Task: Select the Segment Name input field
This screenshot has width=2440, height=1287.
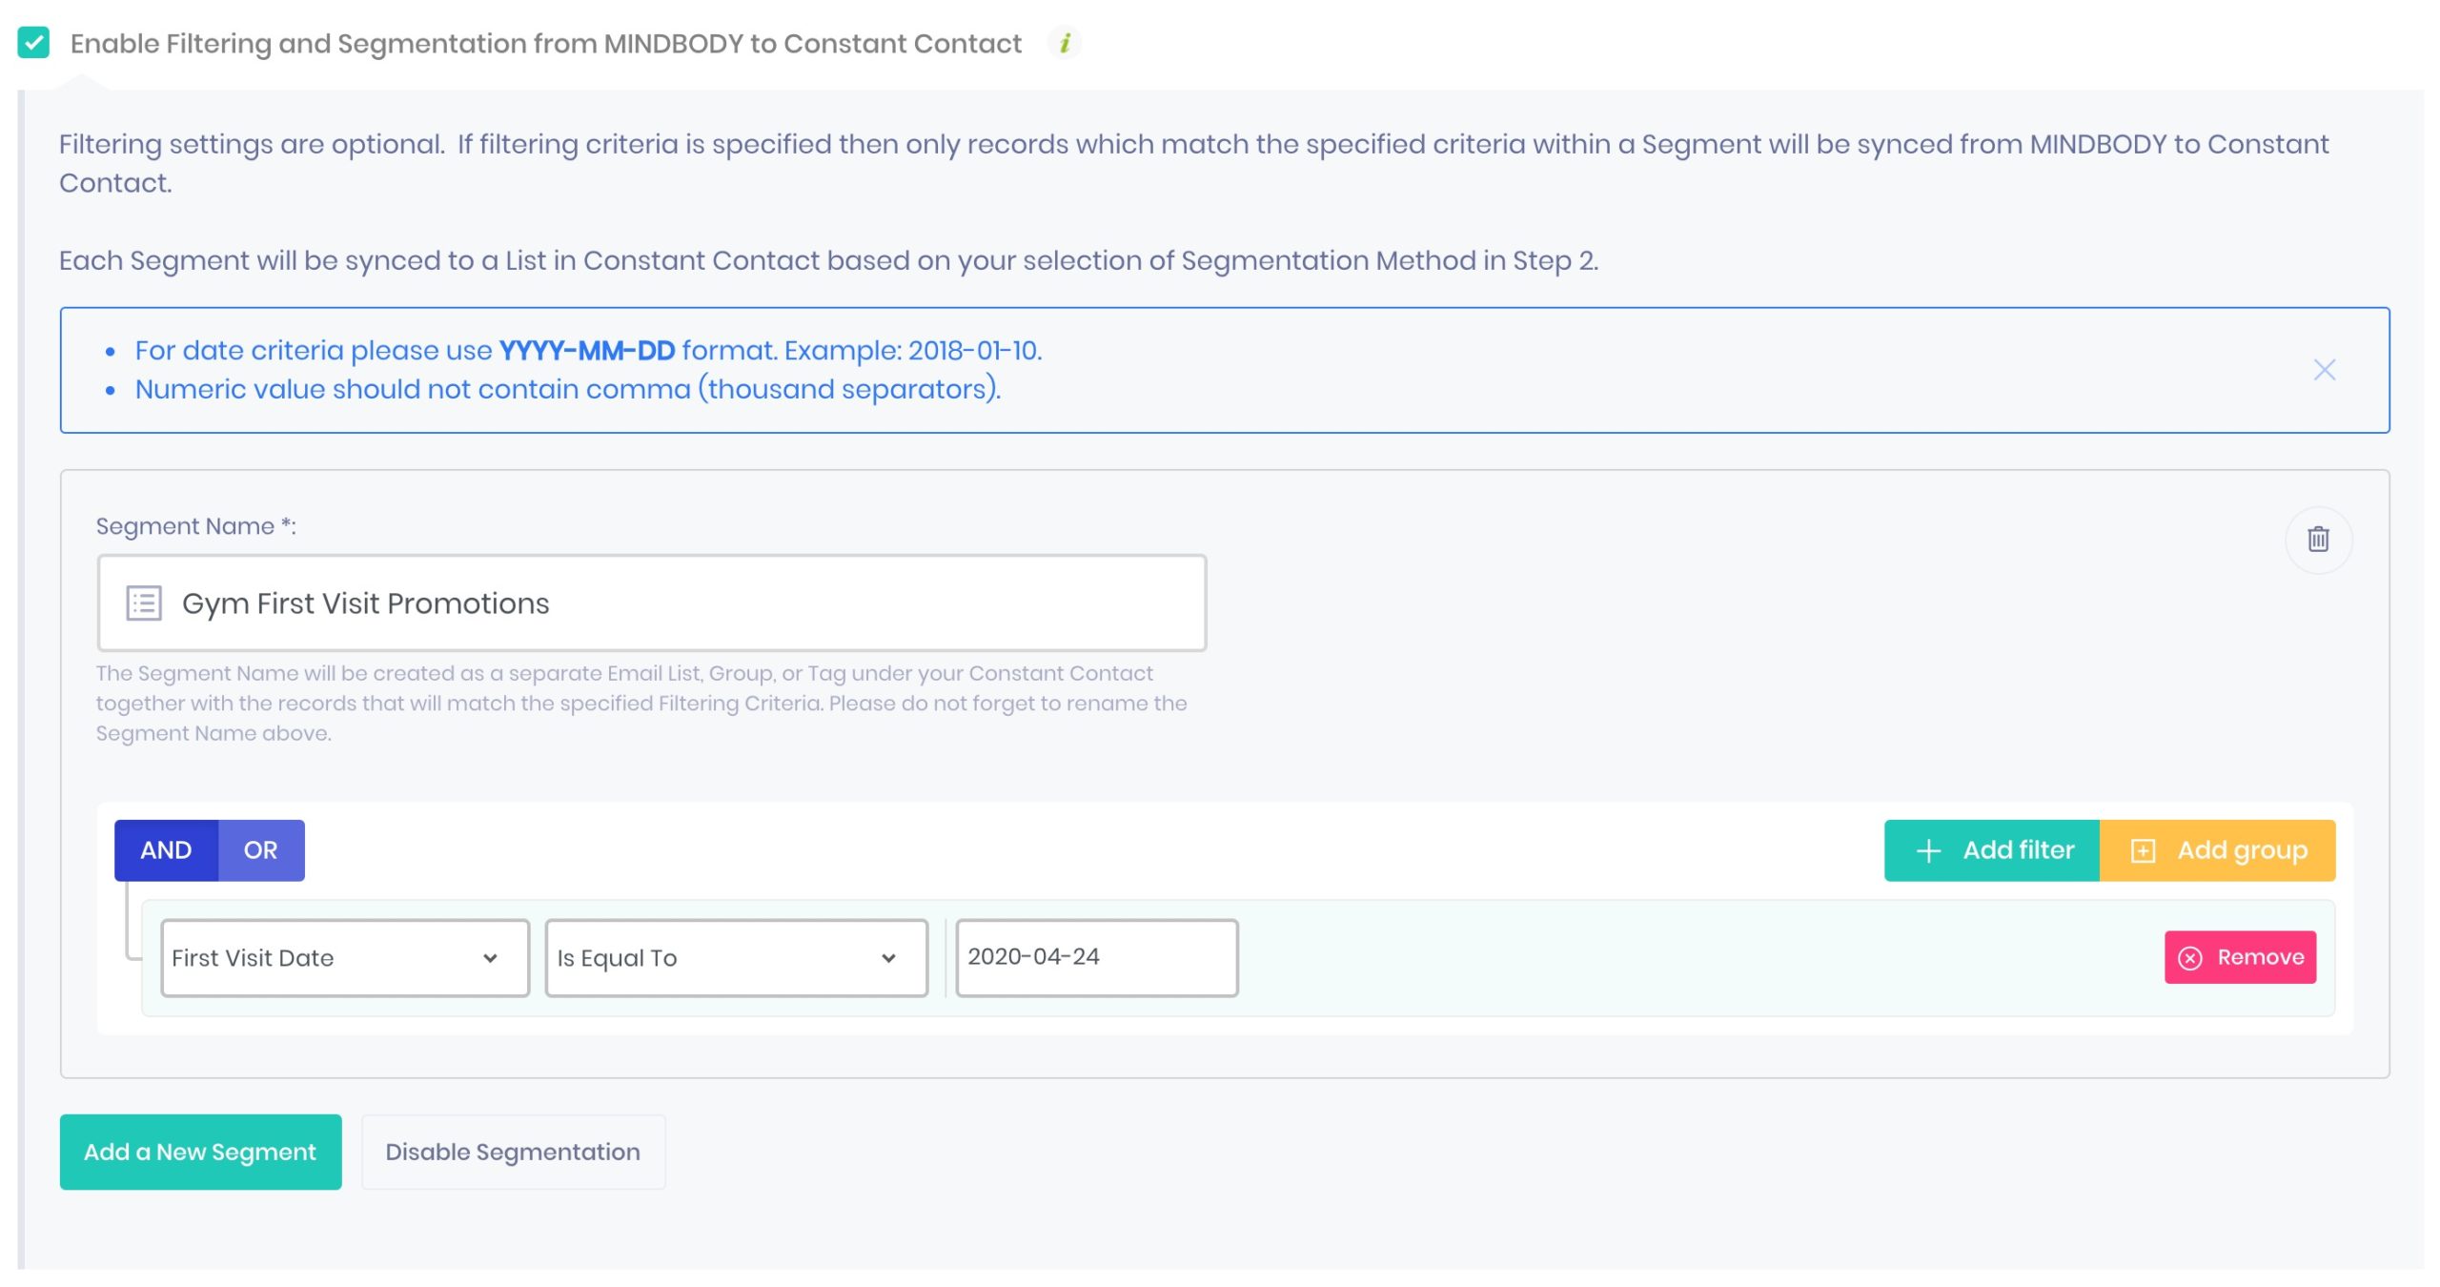Action: click(x=652, y=603)
